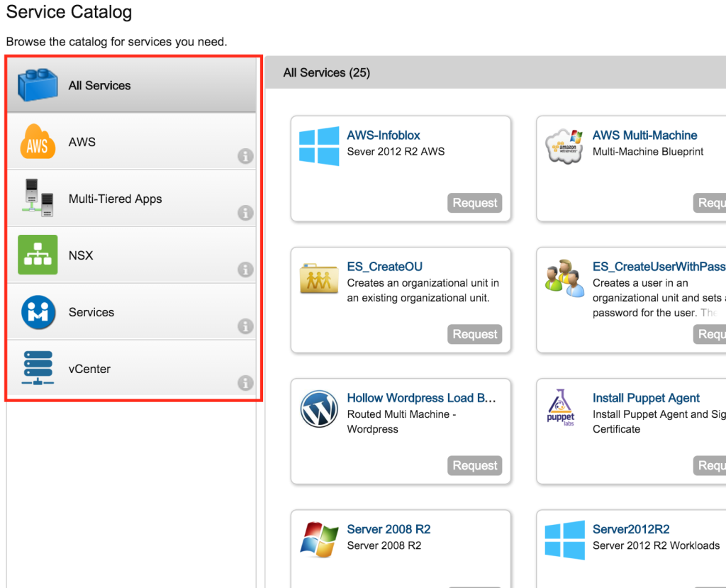Select the Multi-Tiered Apps category
The height and width of the screenshot is (588, 726).
point(115,199)
